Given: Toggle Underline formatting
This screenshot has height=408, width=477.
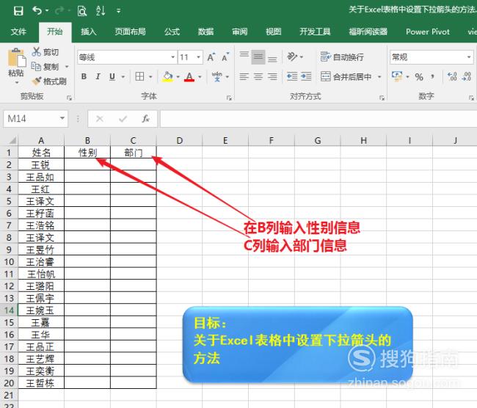Looking at the screenshot, I should (112, 76).
